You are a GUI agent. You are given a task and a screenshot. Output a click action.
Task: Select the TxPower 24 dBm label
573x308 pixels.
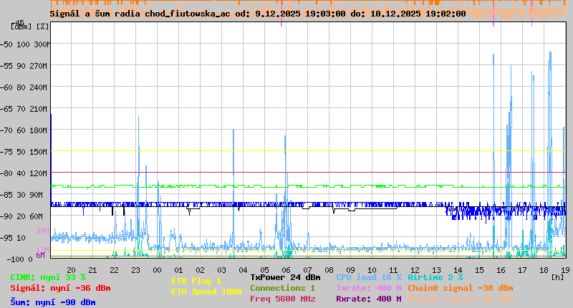pos(285,277)
